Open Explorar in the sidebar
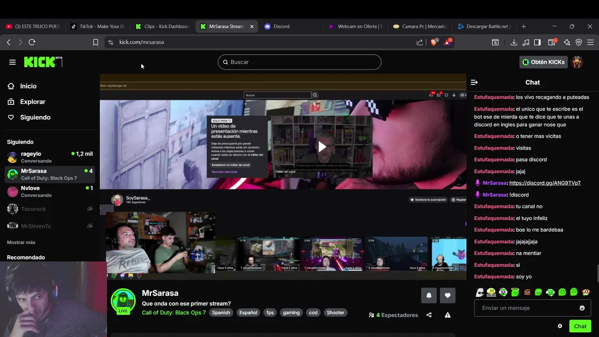The width and height of the screenshot is (599, 337). [x=33, y=102]
